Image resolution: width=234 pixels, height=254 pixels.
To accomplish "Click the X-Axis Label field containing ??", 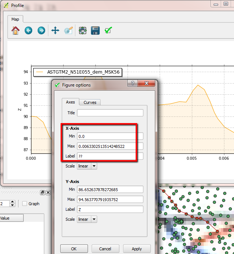I will pyautogui.click(x=110, y=156).
